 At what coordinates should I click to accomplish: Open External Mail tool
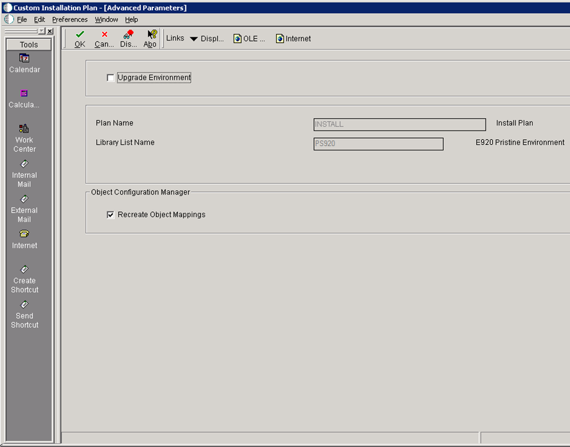24,209
